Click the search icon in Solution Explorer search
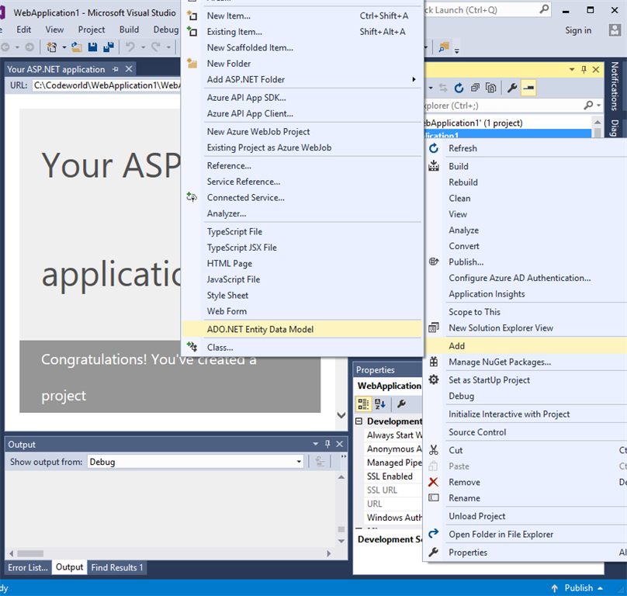Image resolution: width=627 pixels, height=596 pixels. tap(588, 106)
